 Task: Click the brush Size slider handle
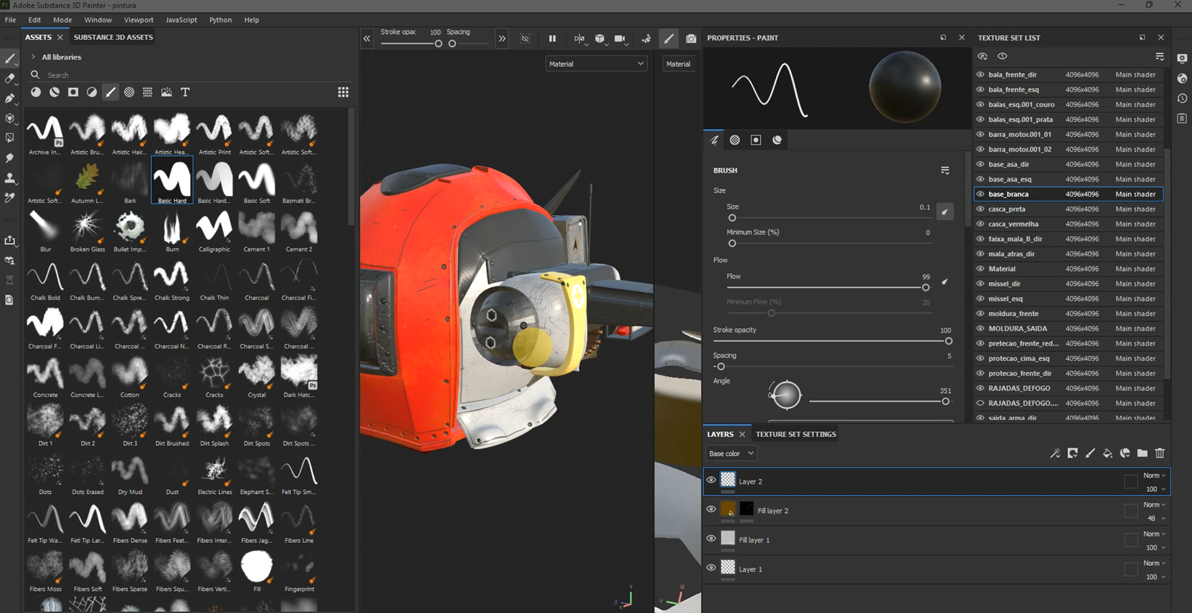tap(732, 218)
